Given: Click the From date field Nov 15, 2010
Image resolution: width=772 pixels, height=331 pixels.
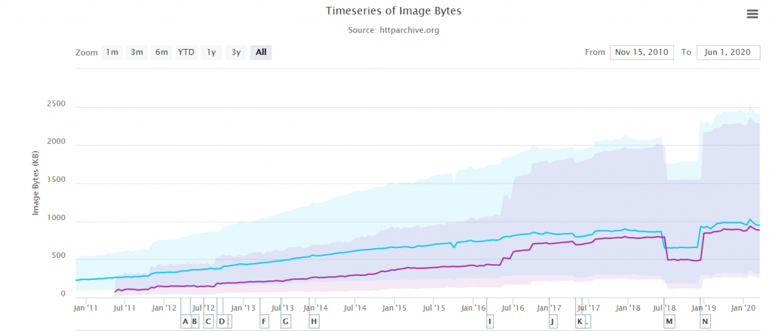Looking at the screenshot, I should [641, 52].
